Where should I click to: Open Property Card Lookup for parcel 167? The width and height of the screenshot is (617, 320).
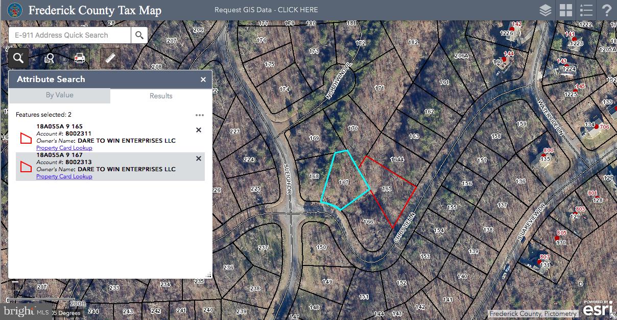pos(64,176)
